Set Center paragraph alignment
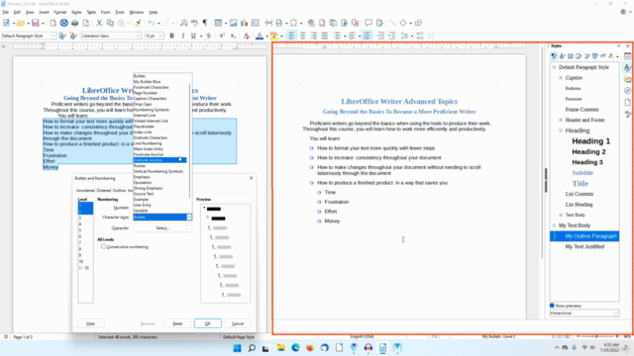 [x=303, y=36]
